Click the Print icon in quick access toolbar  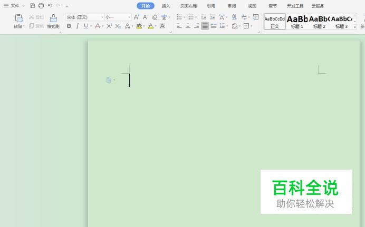(41, 6)
